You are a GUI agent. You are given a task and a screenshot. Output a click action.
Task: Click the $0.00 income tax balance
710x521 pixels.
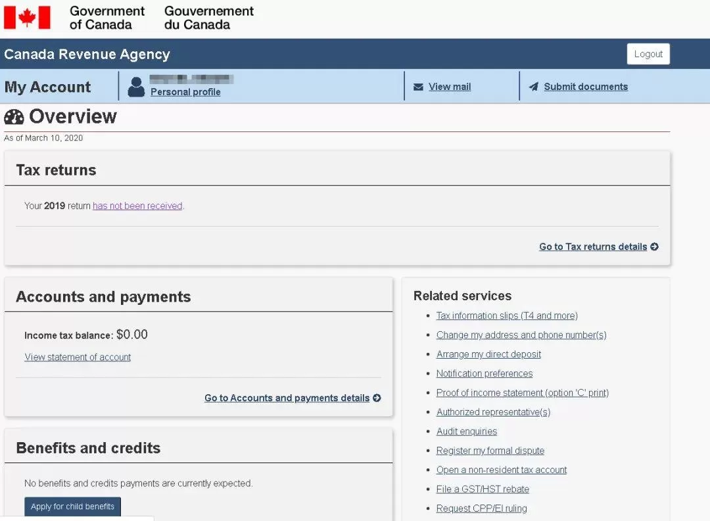click(x=131, y=334)
